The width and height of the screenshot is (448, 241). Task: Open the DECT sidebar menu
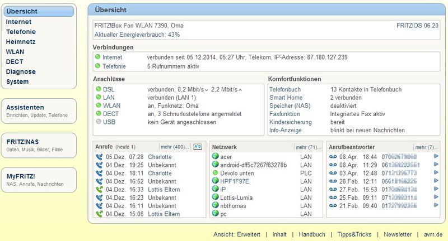point(15,62)
